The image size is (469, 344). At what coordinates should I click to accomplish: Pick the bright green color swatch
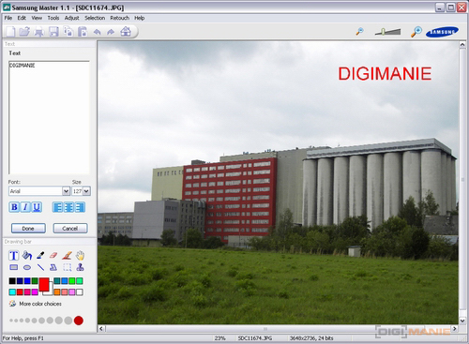pyautogui.click(x=72, y=281)
